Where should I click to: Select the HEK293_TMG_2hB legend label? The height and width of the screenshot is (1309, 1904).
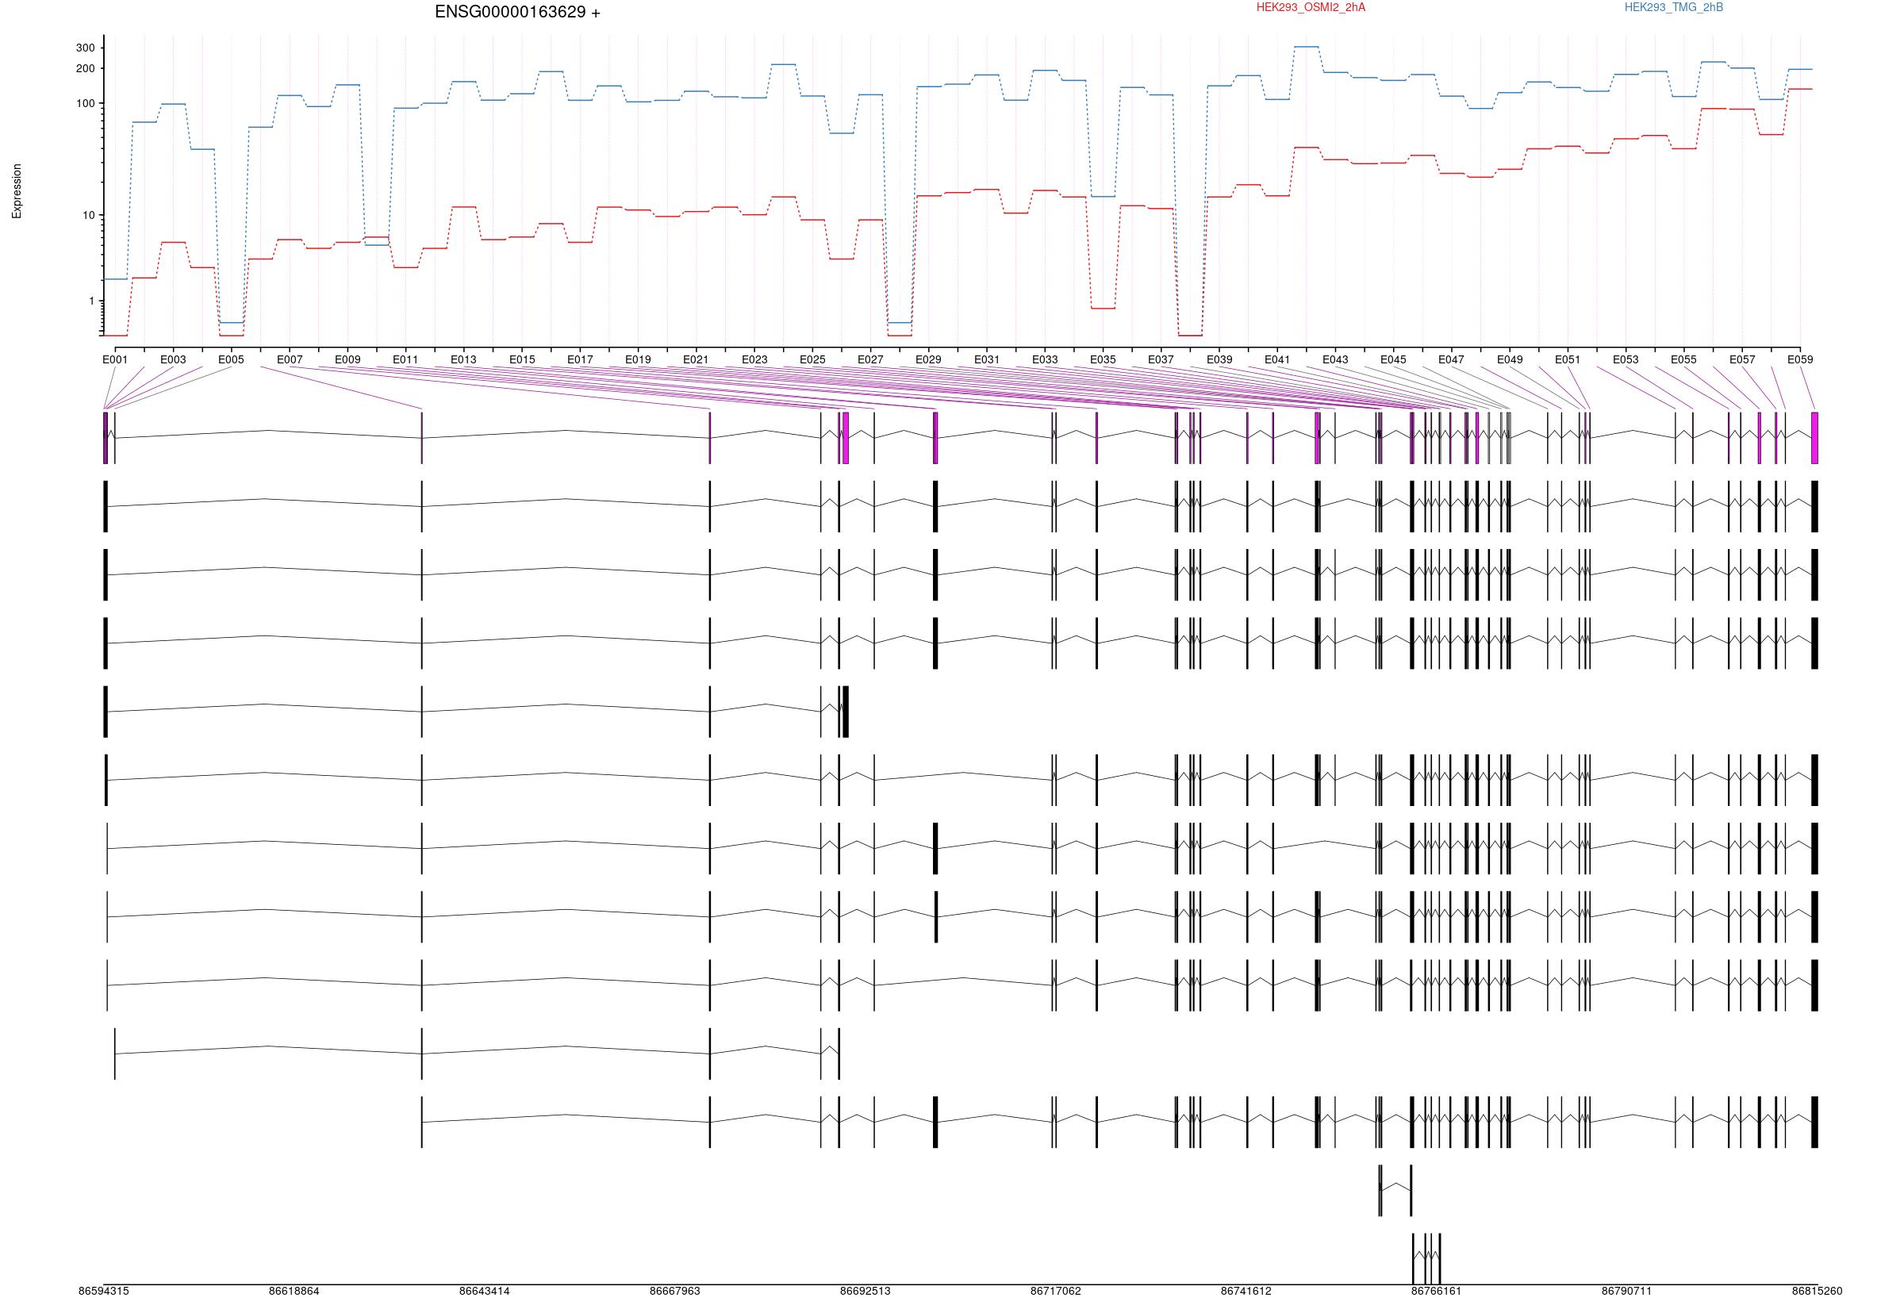click(1674, 7)
